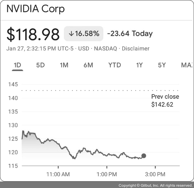Click the 16.58% change badge
Screen dimensions: 194x188
pos(83,34)
